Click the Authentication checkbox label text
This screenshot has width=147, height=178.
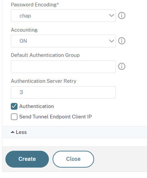pos(36,106)
